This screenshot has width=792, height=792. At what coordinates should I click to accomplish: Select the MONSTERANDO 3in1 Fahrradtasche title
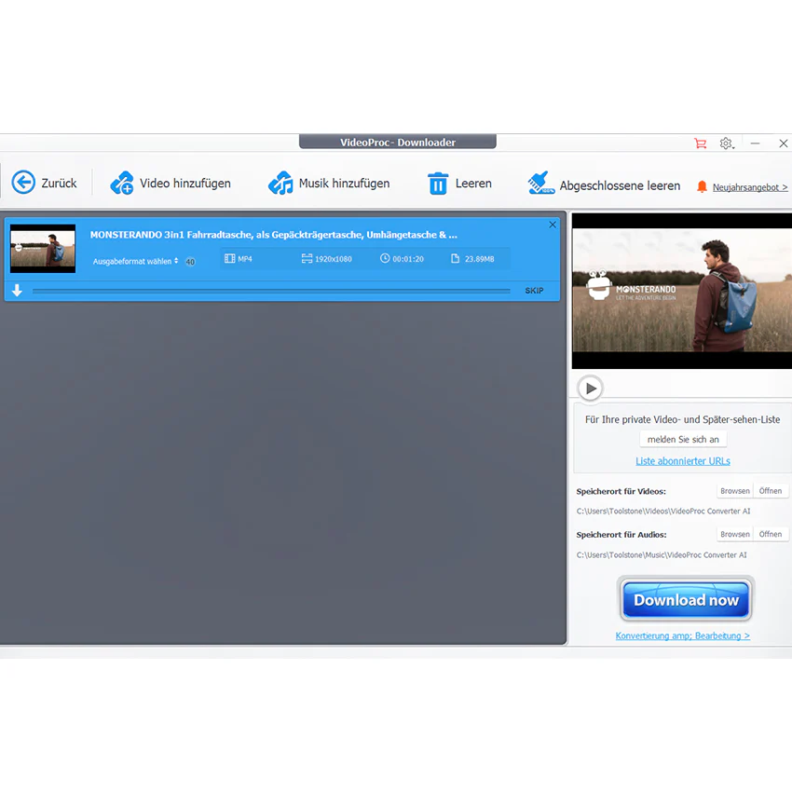[273, 235]
